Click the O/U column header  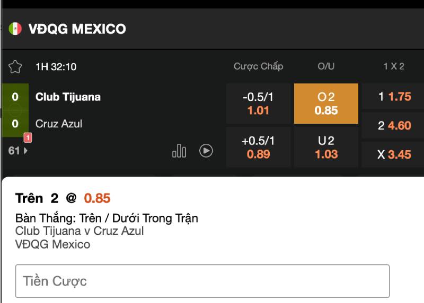326,67
